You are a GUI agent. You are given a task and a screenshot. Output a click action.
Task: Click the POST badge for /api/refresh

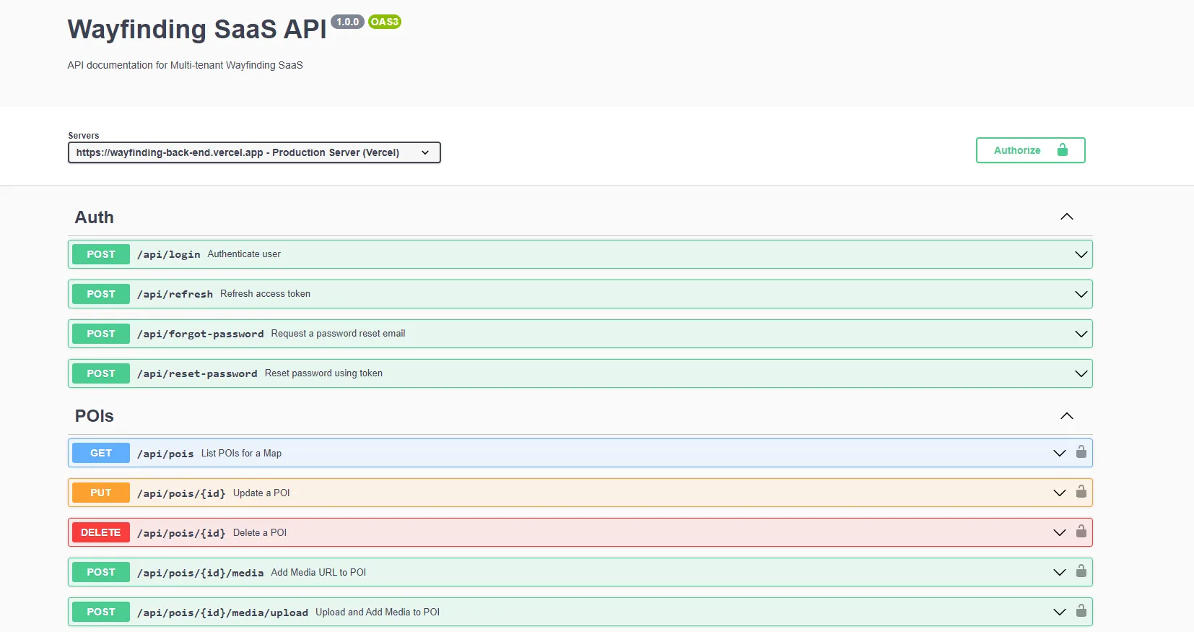[101, 294]
